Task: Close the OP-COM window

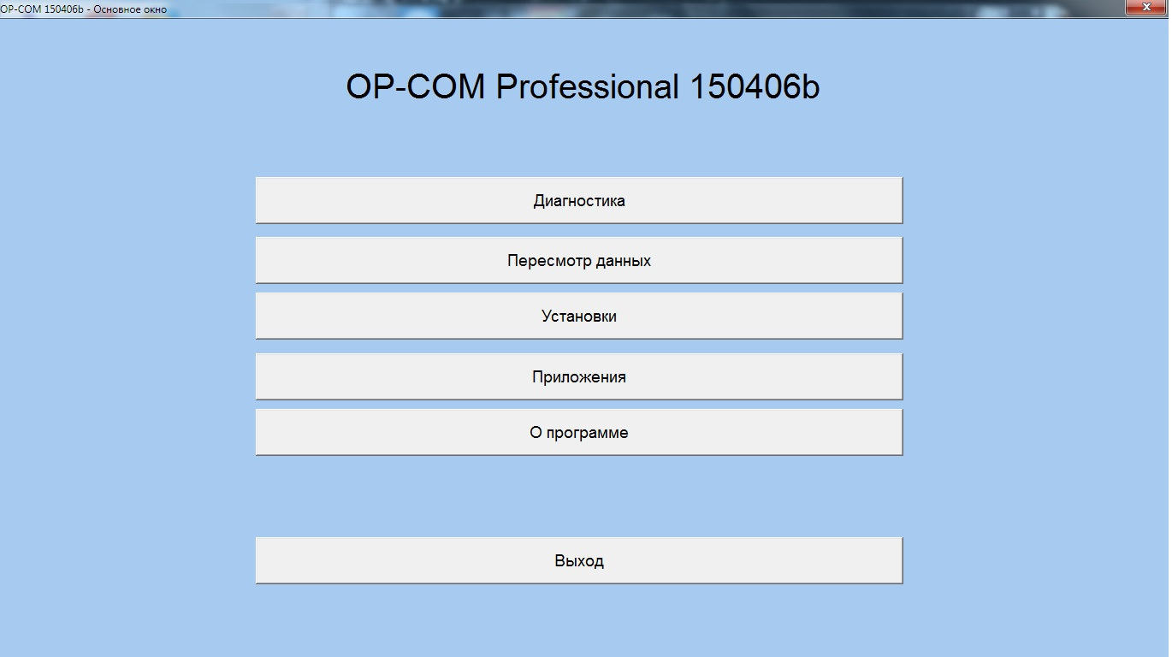Action: pos(1146,8)
